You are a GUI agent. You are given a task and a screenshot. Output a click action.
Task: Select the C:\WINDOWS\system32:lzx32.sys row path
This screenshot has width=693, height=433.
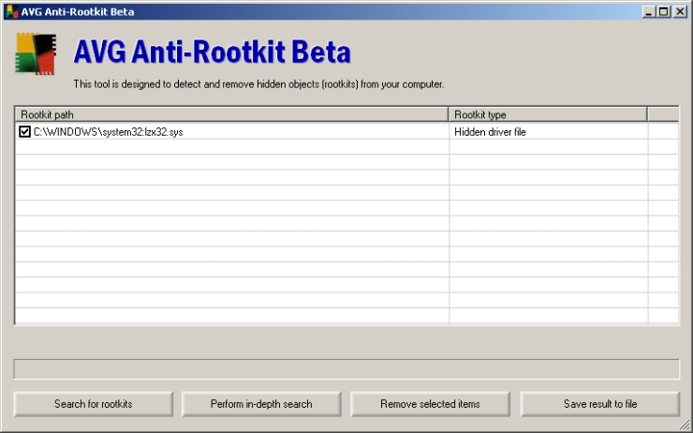pyautogui.click(x=108, y=132)
